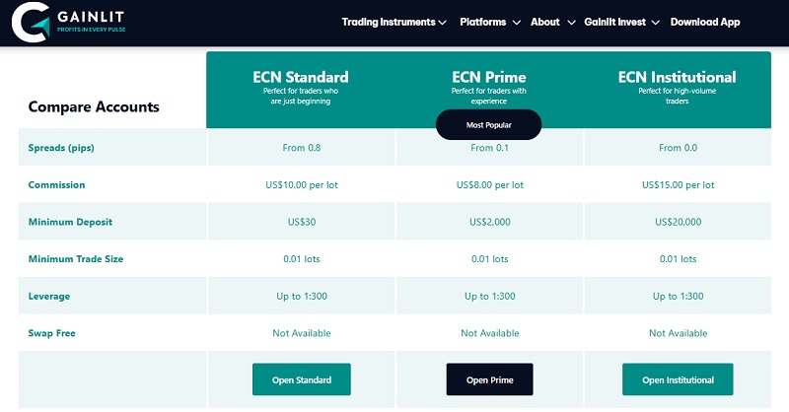Click the Open Institutional button
The width and height of the screenshot is (789, 412).
(677, 379)
